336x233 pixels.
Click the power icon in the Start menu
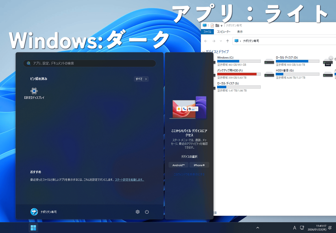147,212
